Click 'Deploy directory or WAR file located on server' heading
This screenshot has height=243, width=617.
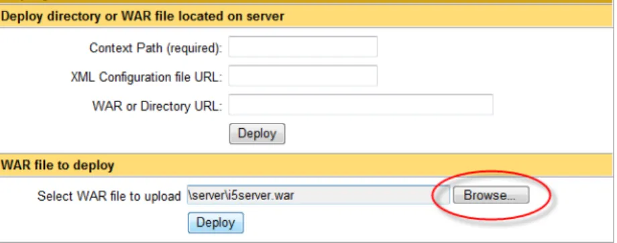click(x=142, y=16)
